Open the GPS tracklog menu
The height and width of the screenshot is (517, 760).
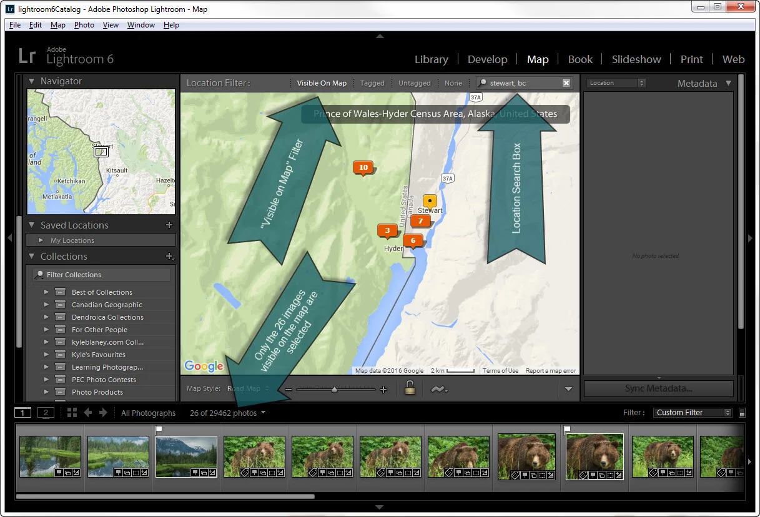click(x=439, y=389)
